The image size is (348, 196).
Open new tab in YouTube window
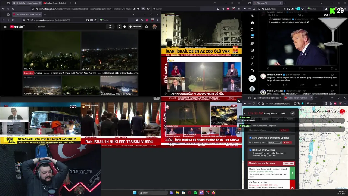[45, 14]
